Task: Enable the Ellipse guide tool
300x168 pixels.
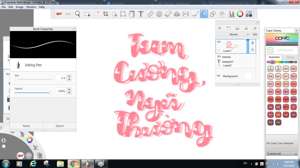Action: [x=159, y=14]
